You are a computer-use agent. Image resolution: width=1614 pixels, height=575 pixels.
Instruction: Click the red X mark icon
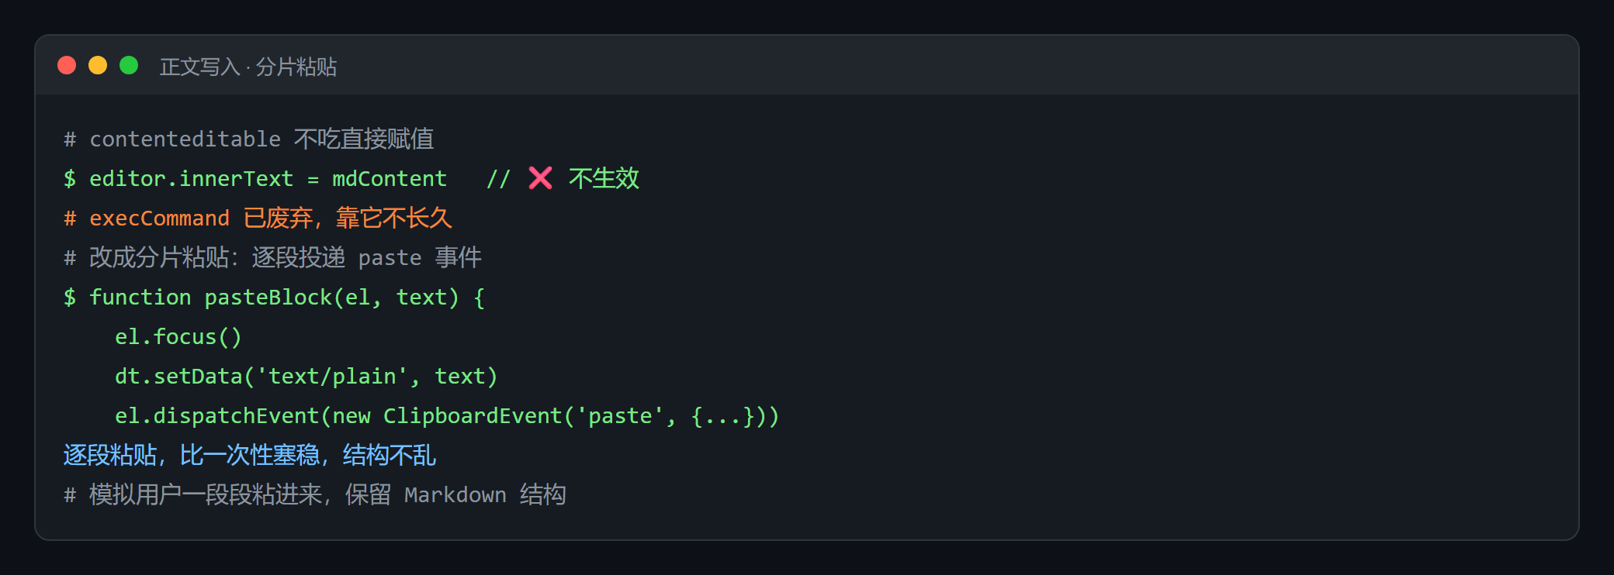point(540,178)
